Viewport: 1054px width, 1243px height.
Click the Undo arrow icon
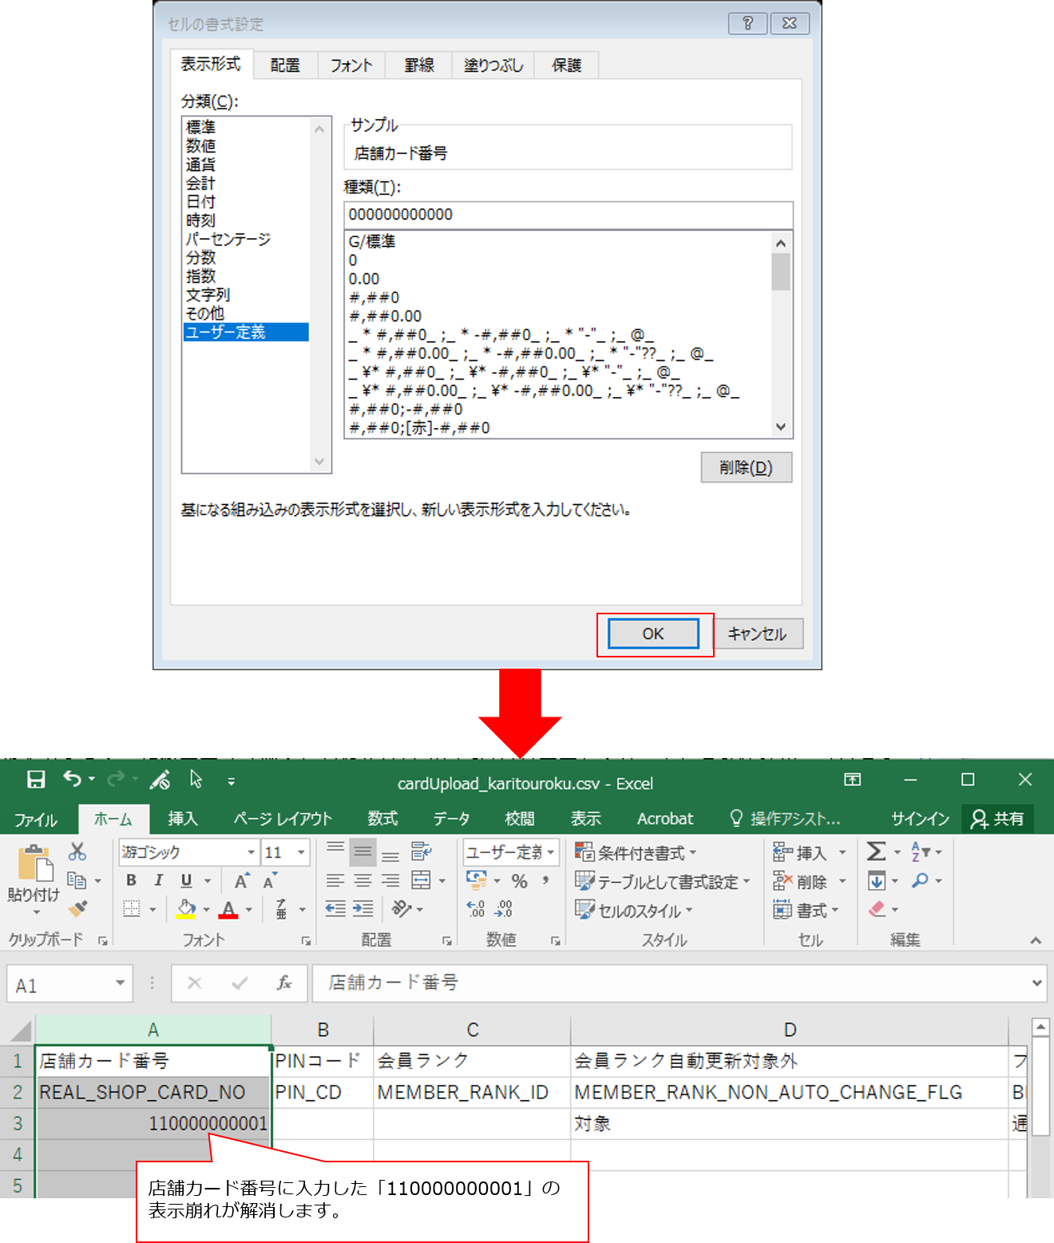pyautogui.click(x=72, y=780)
